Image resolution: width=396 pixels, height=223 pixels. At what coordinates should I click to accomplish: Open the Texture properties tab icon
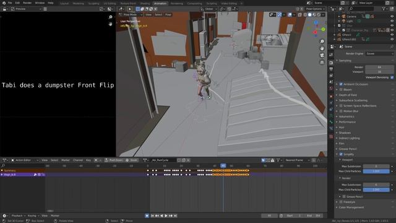tap(331, 136)
